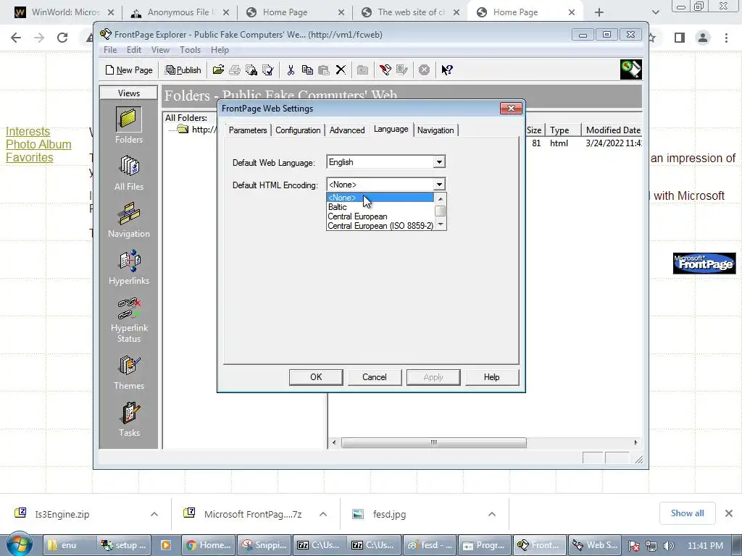
Task: Open the Tools menu
Action: [190, 50]
